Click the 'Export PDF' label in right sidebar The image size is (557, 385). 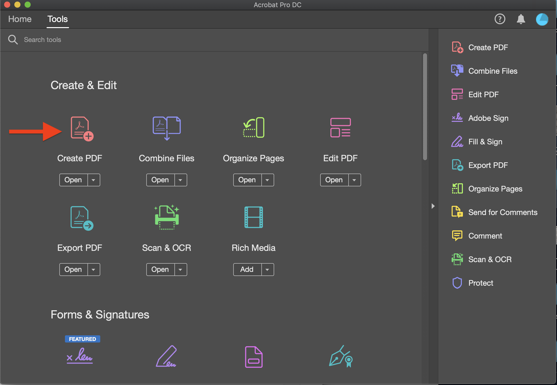click(x=488, y=165)
